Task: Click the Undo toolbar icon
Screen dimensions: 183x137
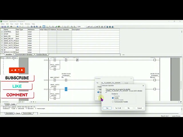Action: 17,27
